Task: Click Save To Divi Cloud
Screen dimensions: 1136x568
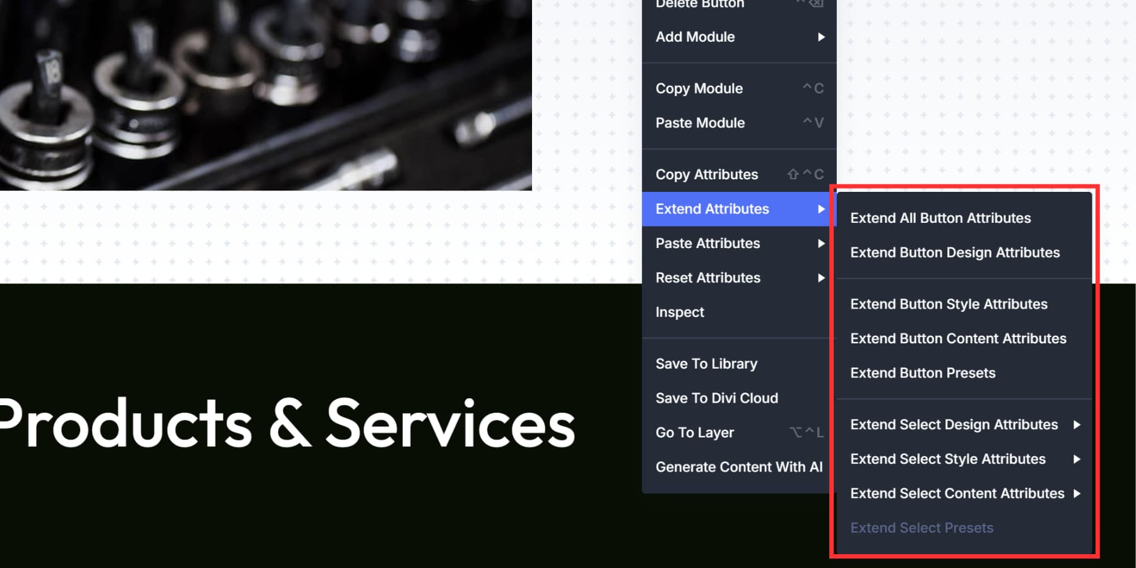Action: tap(716, 398)
